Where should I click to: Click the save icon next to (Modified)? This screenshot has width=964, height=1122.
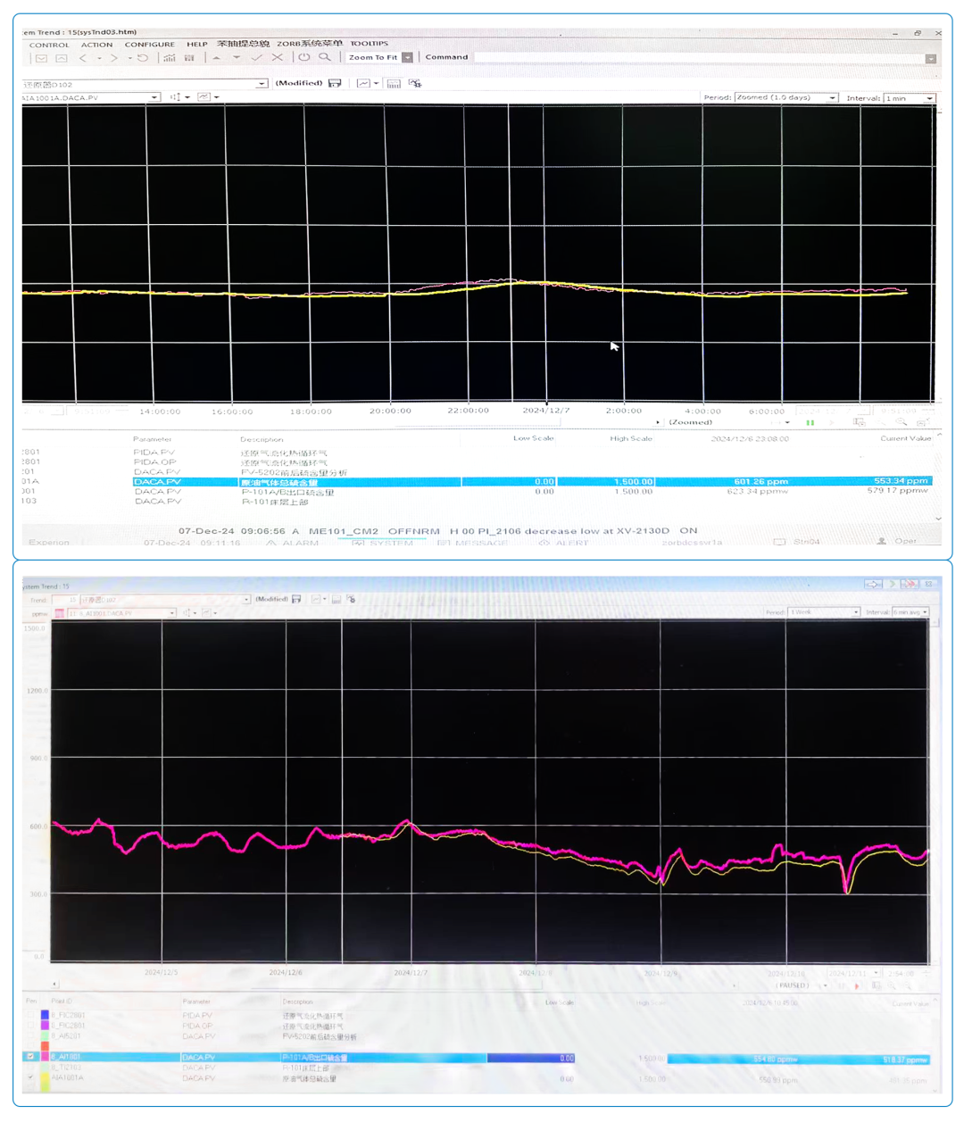(x=335, y=83)
